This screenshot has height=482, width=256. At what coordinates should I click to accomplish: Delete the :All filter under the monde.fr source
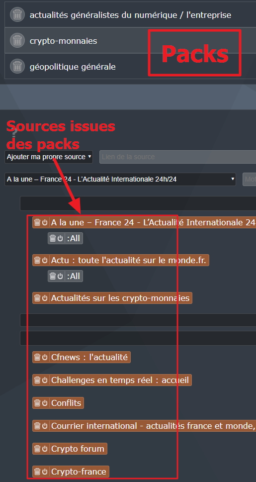53,276
